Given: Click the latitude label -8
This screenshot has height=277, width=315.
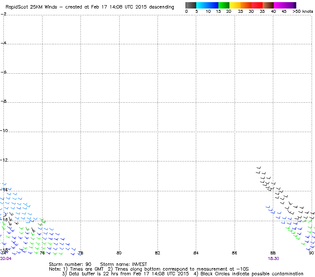Looking at the screenshot, I should pos(3,101).
